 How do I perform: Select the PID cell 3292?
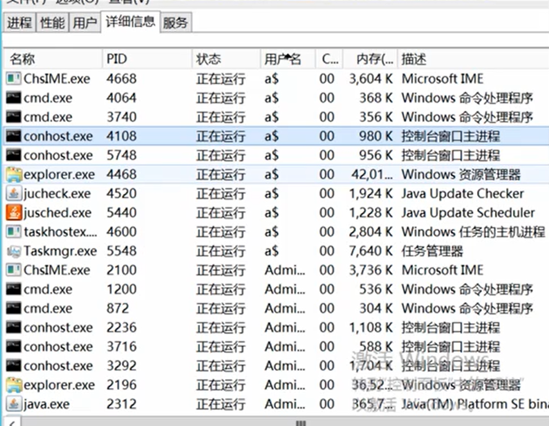(121, 366)
